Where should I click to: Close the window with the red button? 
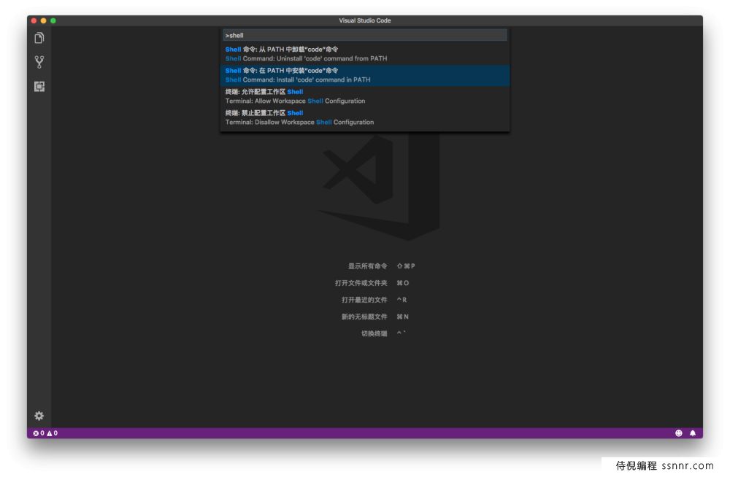[x=34, y=20]
